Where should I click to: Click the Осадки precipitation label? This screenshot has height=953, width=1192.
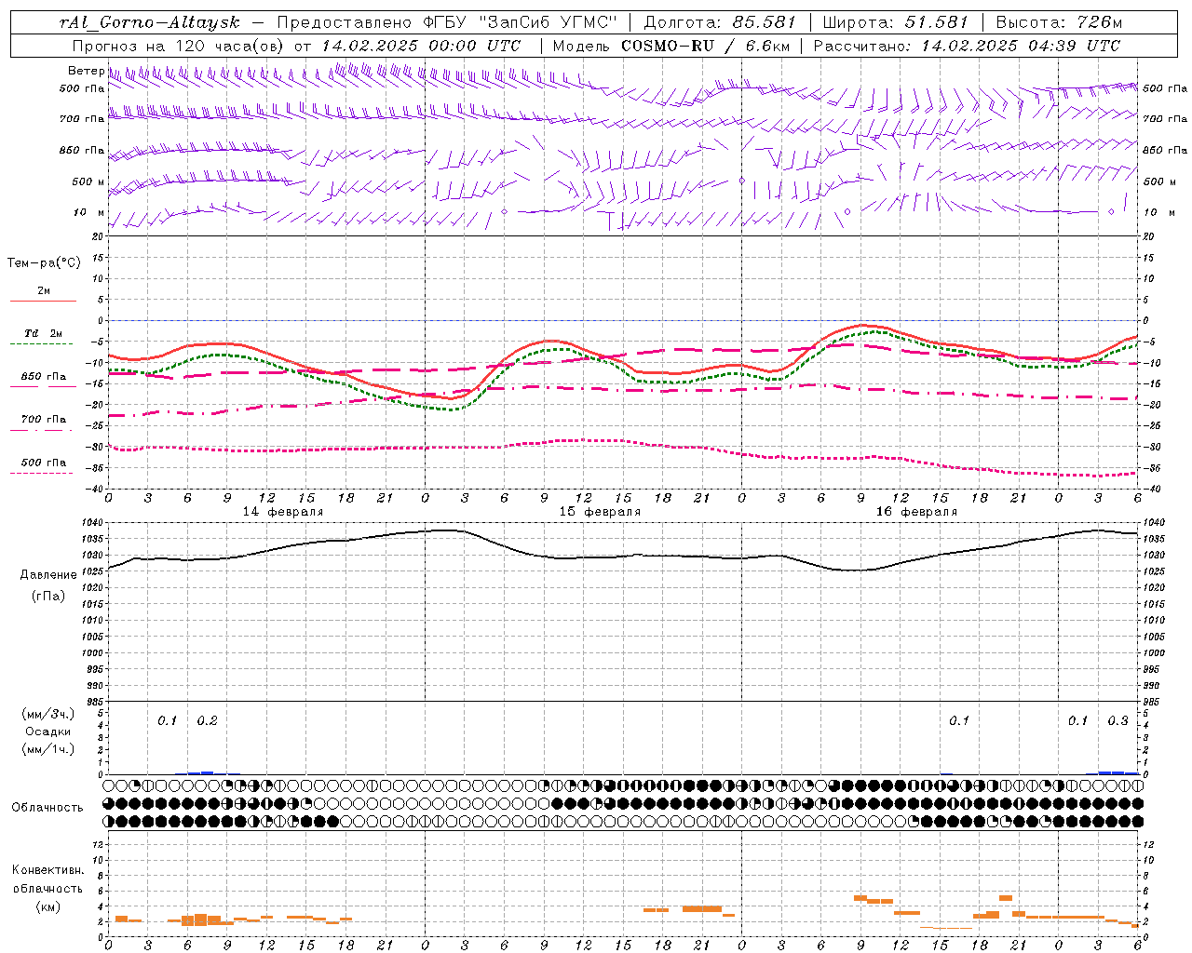48,732
